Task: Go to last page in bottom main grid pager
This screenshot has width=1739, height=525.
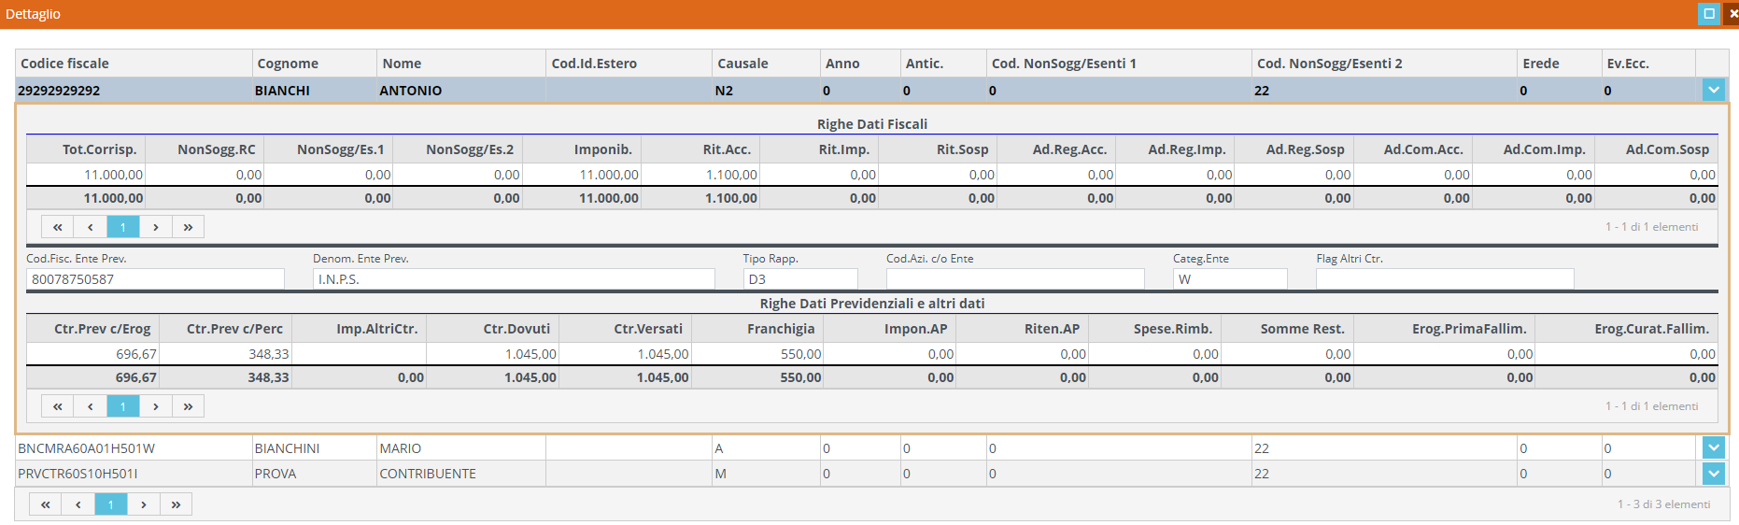Action: tap(176, 504)
